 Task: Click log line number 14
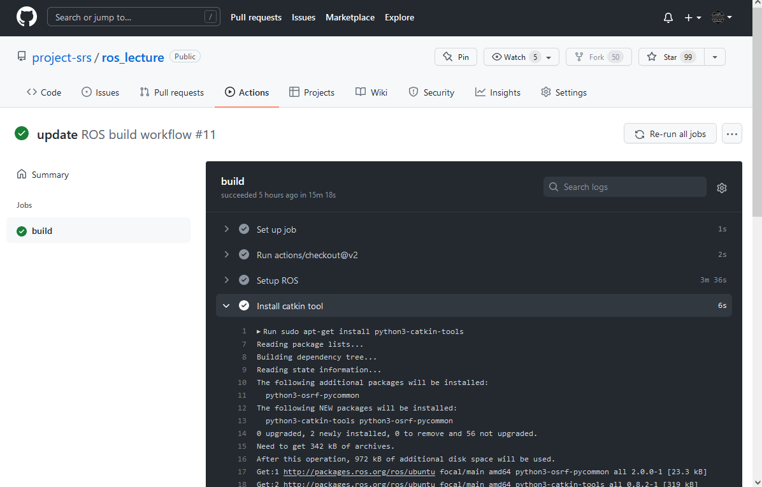coord(242,433)
